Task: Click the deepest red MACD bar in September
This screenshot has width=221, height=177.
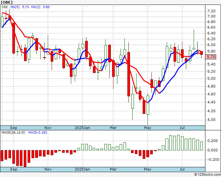Action: coord(25,159)
